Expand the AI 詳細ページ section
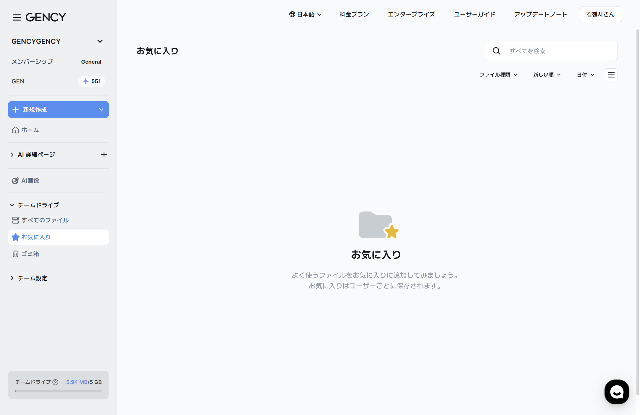 click(12, 154)
